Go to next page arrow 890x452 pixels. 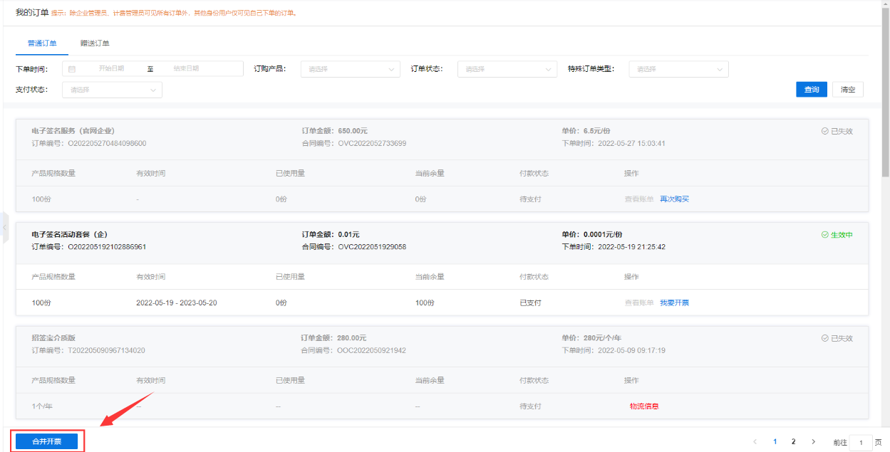(813, 441)
